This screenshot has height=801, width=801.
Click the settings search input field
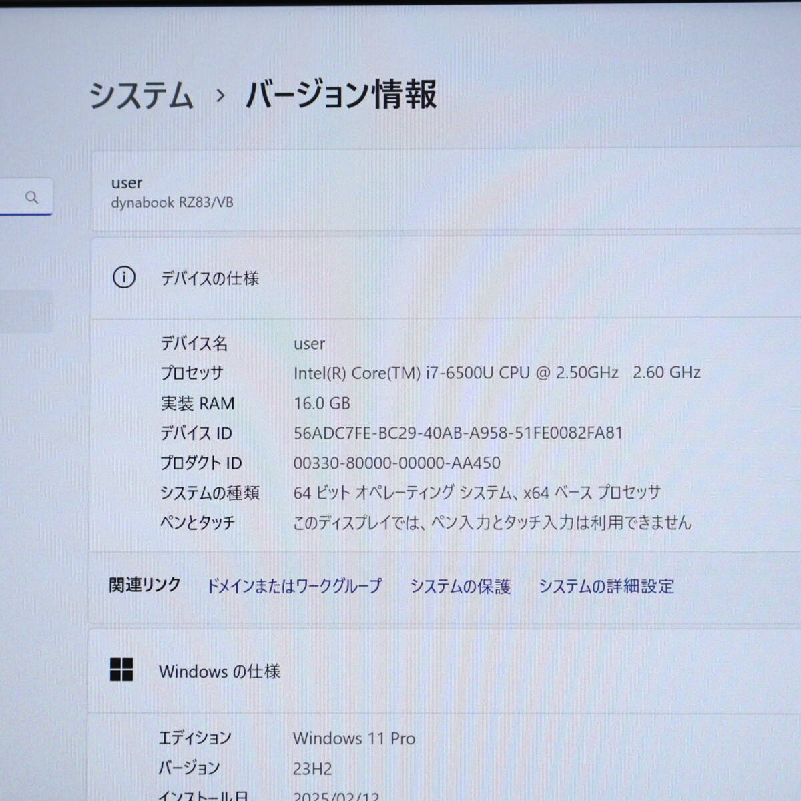[x=26, y=197]
